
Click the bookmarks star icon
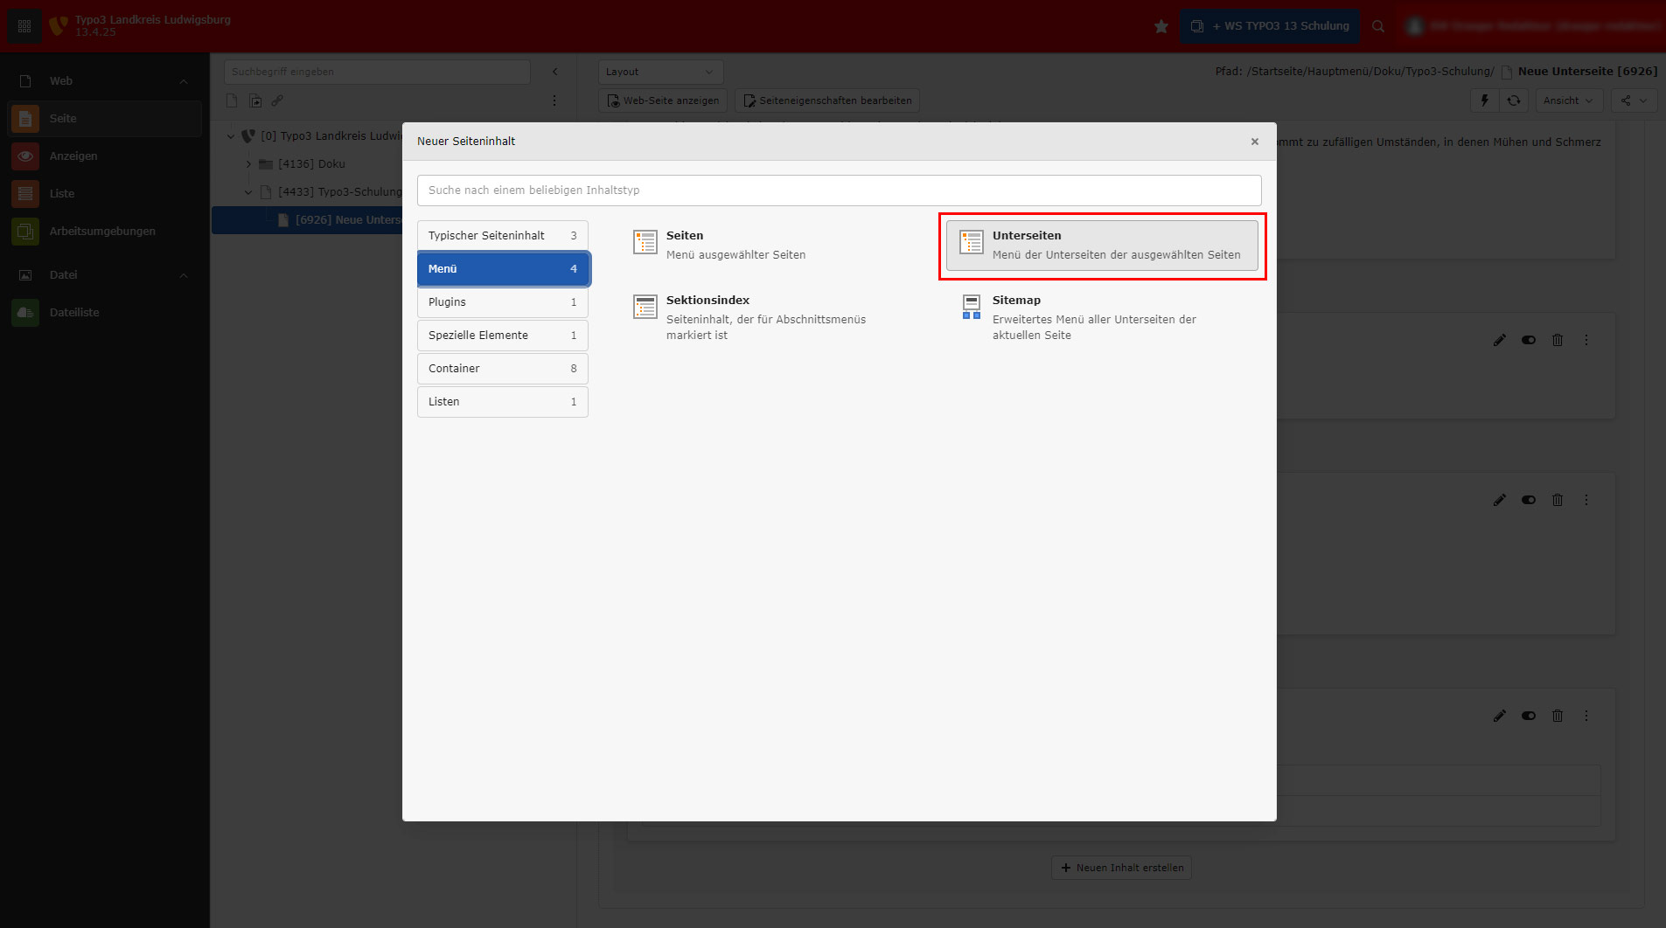tap(1161, 26)
